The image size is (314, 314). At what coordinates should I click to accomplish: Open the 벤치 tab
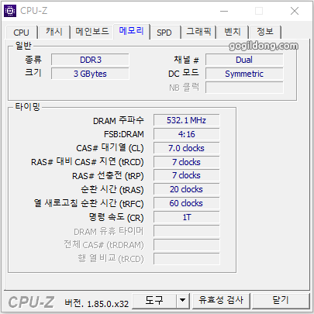click(233, 32)
